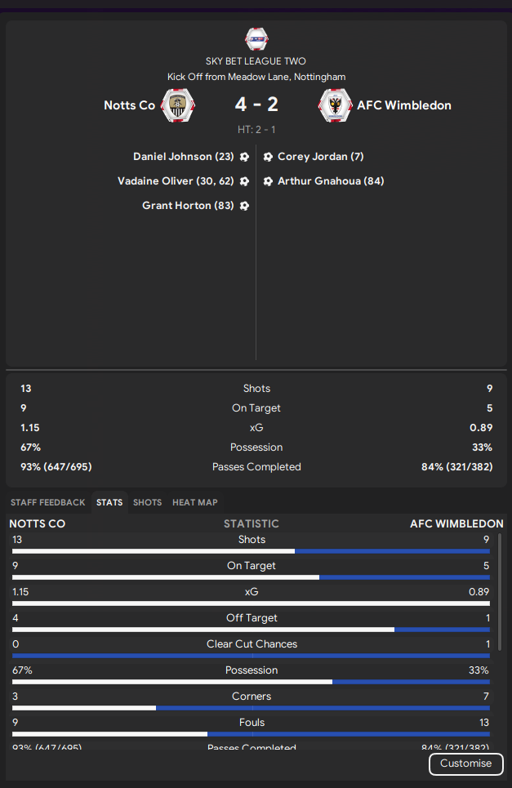512x788 pixels.
Task: Open the Notts Co club badge
Action: click(x=178, y=105)
